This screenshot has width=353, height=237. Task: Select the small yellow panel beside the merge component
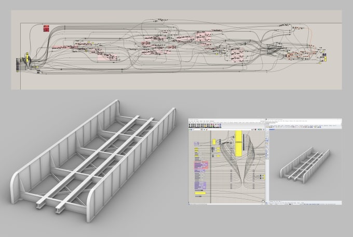(x=214, y=142)
